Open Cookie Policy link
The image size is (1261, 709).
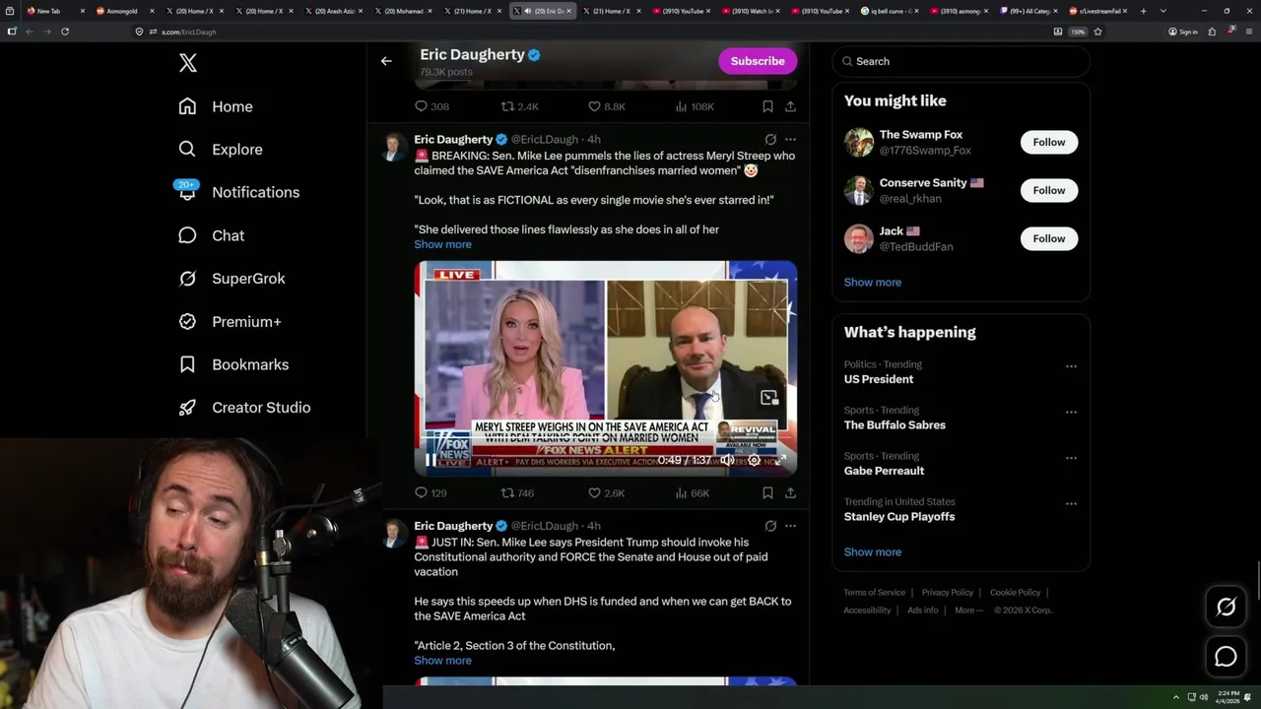[1015, 593]
